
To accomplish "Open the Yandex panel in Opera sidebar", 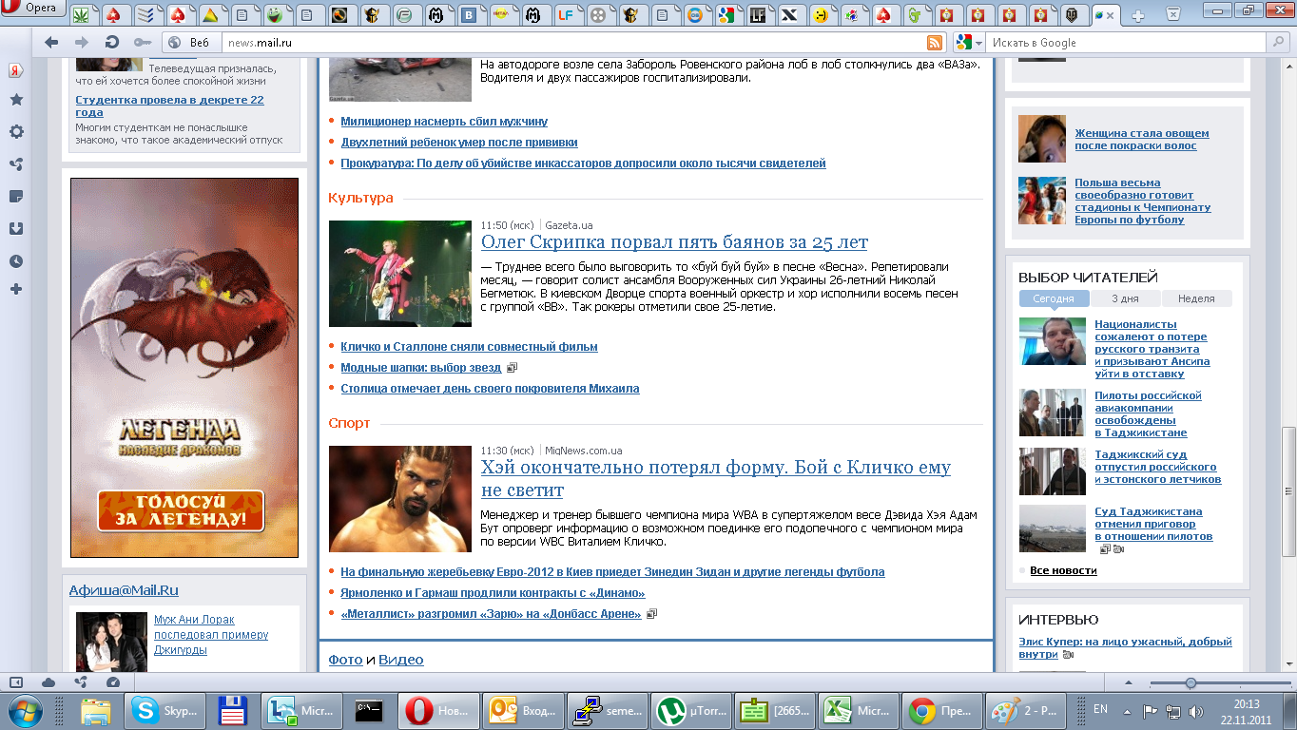I will 16,70.
